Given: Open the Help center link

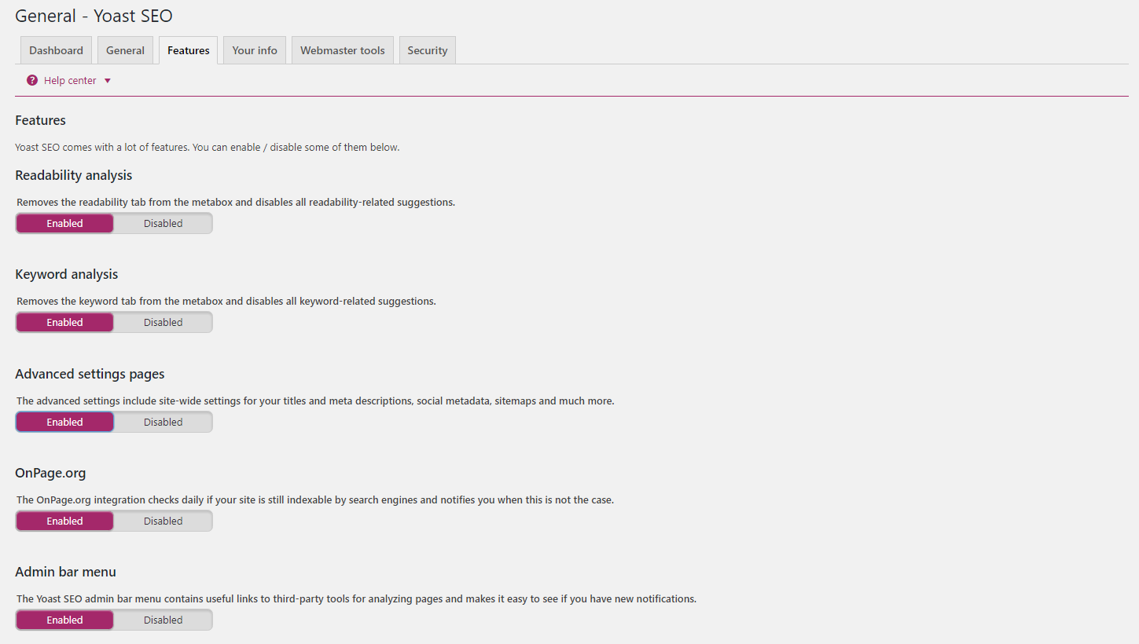Looking at the screenshot, I should 70,81.
